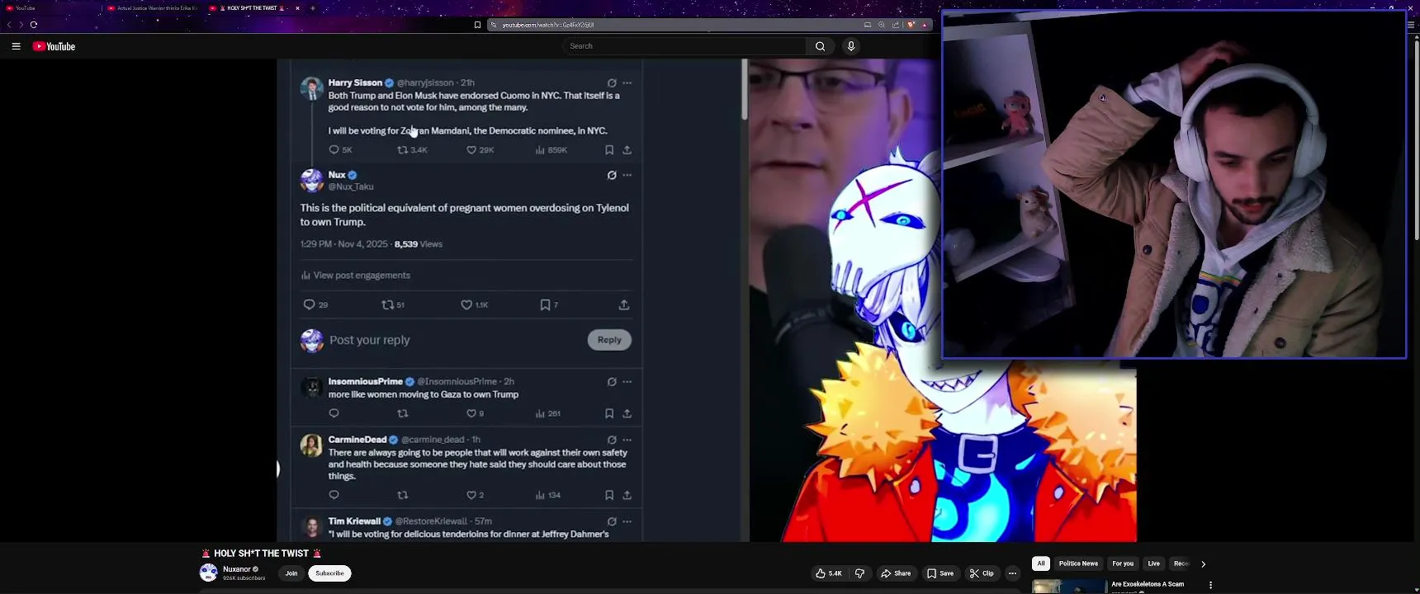Select the All filter chip

1041,563
